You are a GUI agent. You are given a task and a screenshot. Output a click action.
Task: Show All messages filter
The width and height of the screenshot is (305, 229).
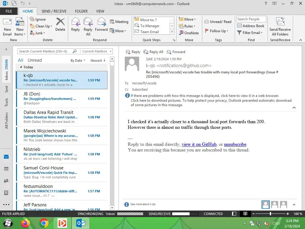[x=21, y=60]
